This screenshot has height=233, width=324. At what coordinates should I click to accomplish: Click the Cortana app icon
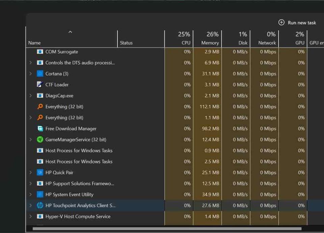[40, 74]
